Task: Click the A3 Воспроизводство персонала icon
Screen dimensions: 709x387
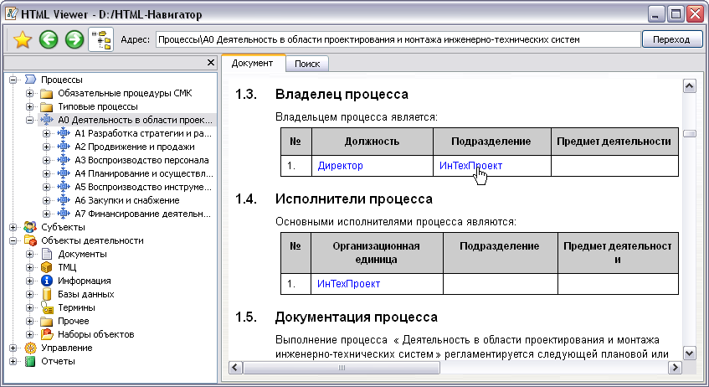Action: (x=64, y=160)
